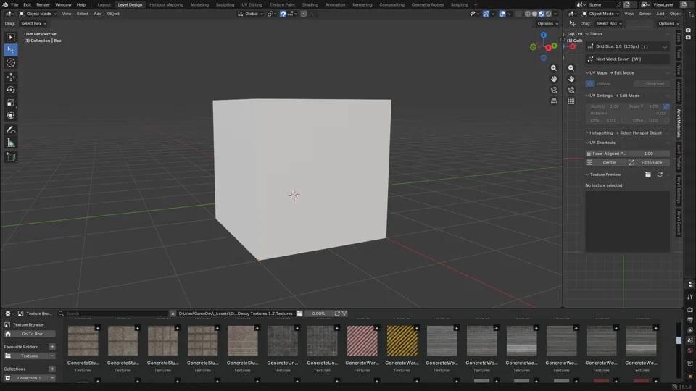This screenshot has height=391, width=696.
Task: Go up one folder with arrow icon
Action: (x=173, y=314)
